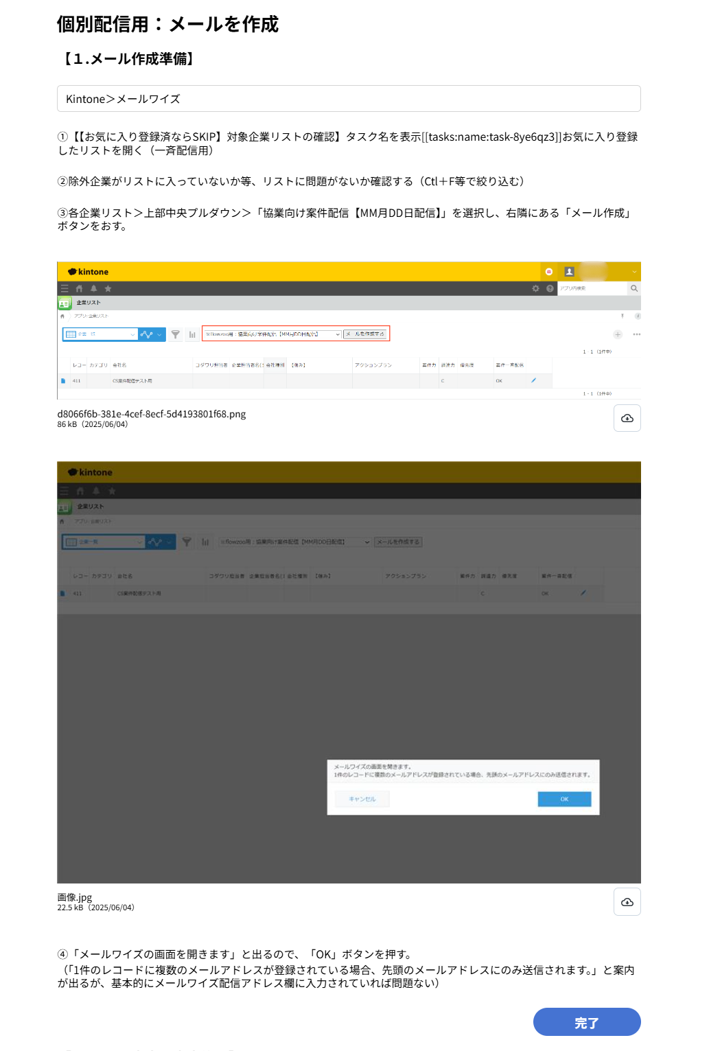Click the file name d8066f6b-381e-4cef-8ecf-5d4193801f68.png
This screenshot has height=1051, width=709.
point(152,414)
